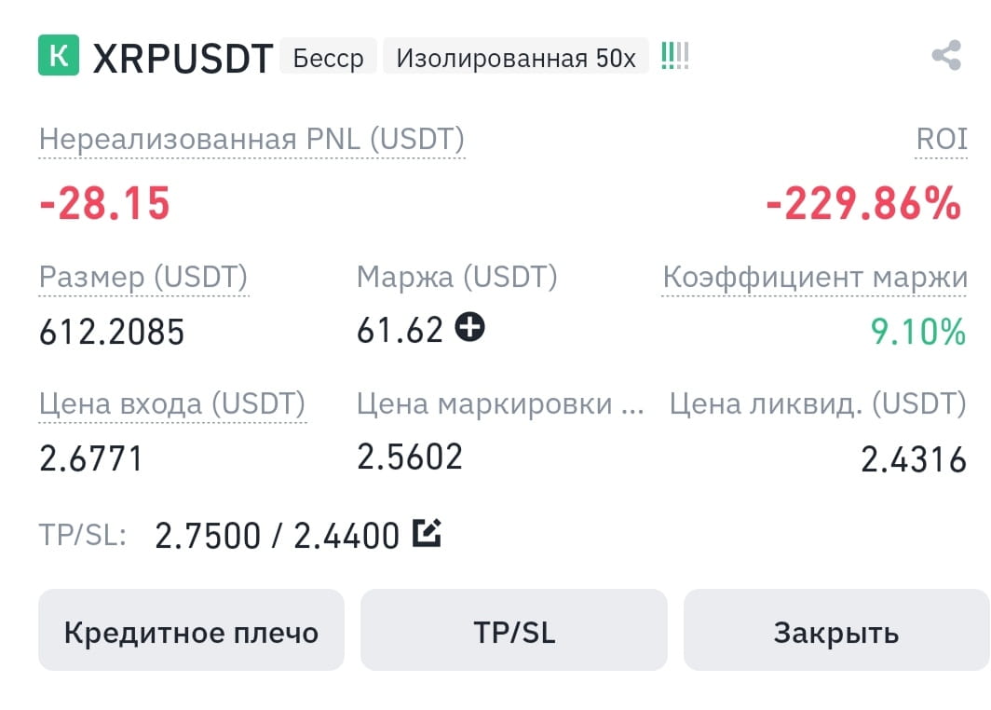
Task: Add margin with the plus icon
Action: tap(470, 327)
